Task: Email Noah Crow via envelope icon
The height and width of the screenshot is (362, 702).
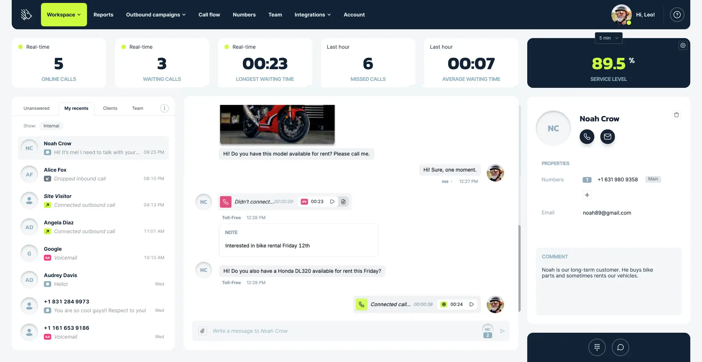Action: coord(607,137)
